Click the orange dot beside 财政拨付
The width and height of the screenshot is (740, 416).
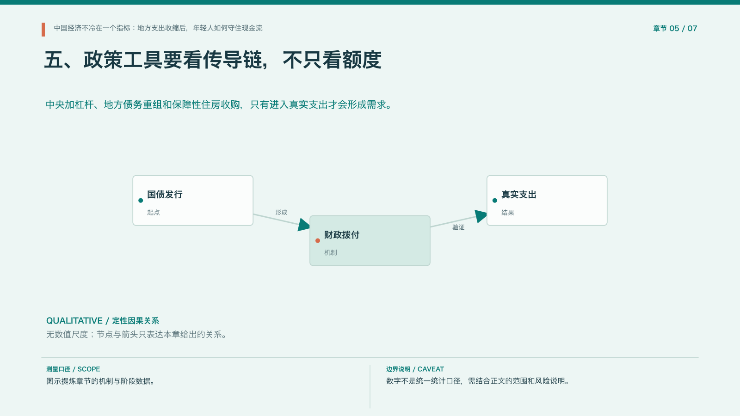coord(318,241)
